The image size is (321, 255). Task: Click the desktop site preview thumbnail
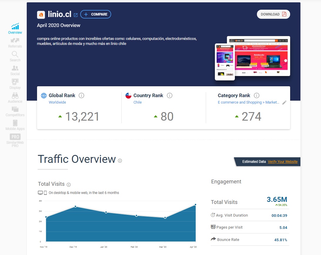pyautogui.click(x=261, y=56)
